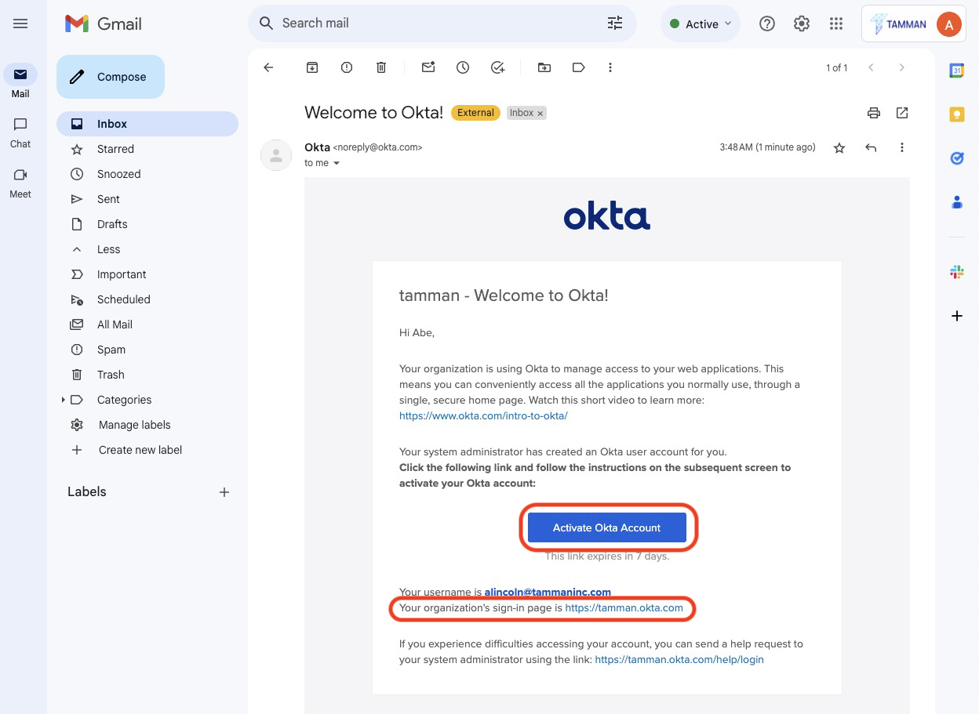The height and width of the screenshot is (714, 979).
Task: Click the account avatar A
Action: [x=949, y=24]
